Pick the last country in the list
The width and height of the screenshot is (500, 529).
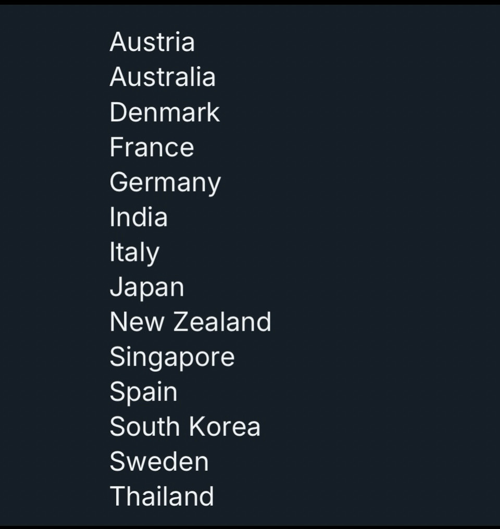pyautogui.click(x=162, y=496)
